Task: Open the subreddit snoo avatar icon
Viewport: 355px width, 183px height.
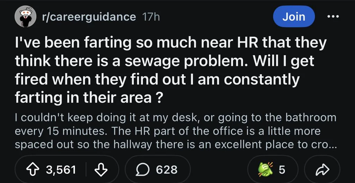Action: [x=26, y=16]
